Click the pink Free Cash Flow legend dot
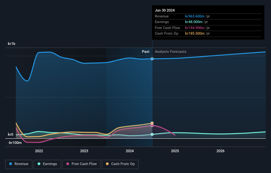Viewport: 271px width, 173px height. [68, 164]
